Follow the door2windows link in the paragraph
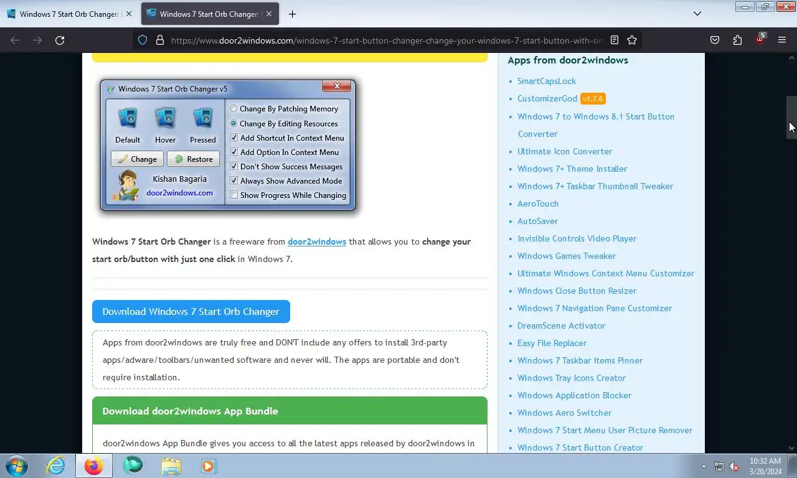Image resolution: width=797 pixels, height=478 pixels. pyautogui.click(x=317, y=241)
